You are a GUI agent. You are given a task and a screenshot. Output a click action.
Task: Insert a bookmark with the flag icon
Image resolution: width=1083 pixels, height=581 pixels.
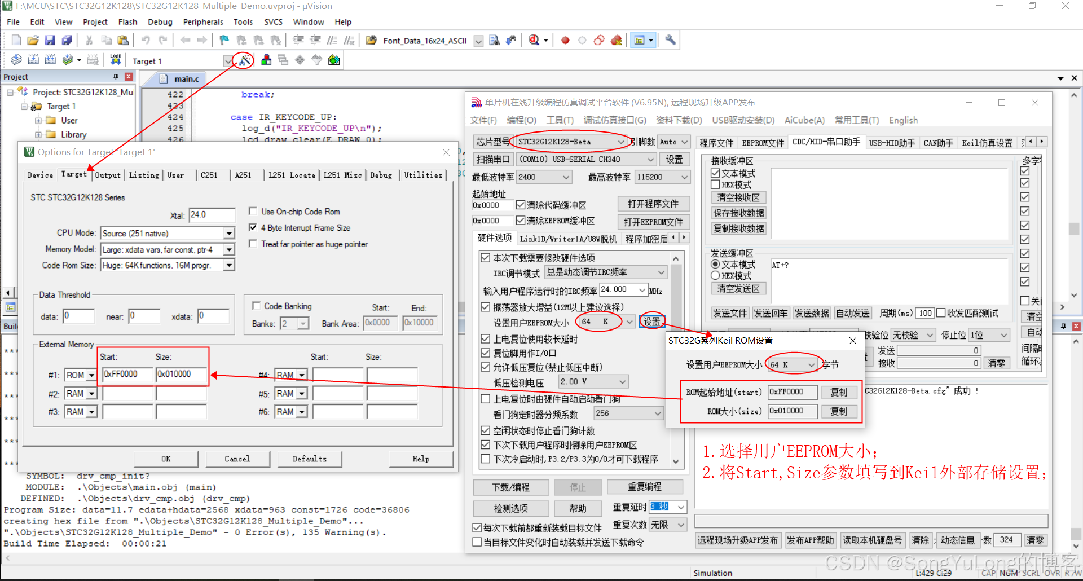pos(224,40)
